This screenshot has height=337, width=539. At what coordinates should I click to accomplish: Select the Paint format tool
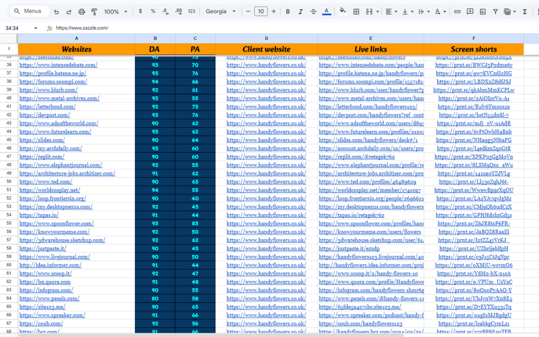point(94,12)
